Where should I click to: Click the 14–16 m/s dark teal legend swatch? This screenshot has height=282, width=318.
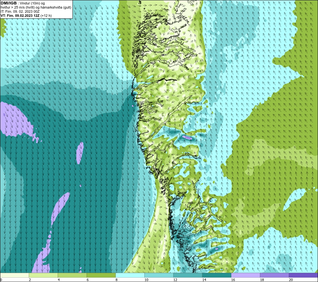tap(217, 275)
